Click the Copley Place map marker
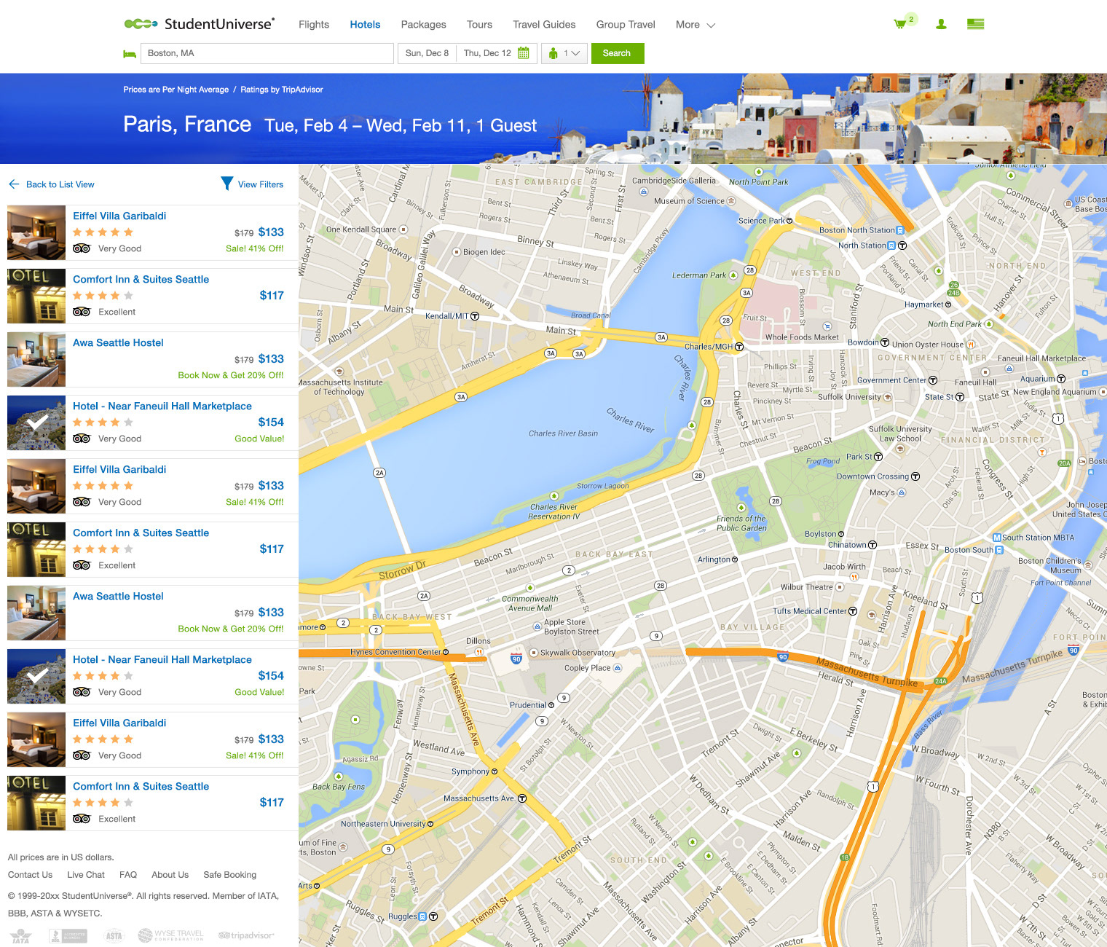The height and width of the screenshot is (947, 1107). (x=618, y=668)
